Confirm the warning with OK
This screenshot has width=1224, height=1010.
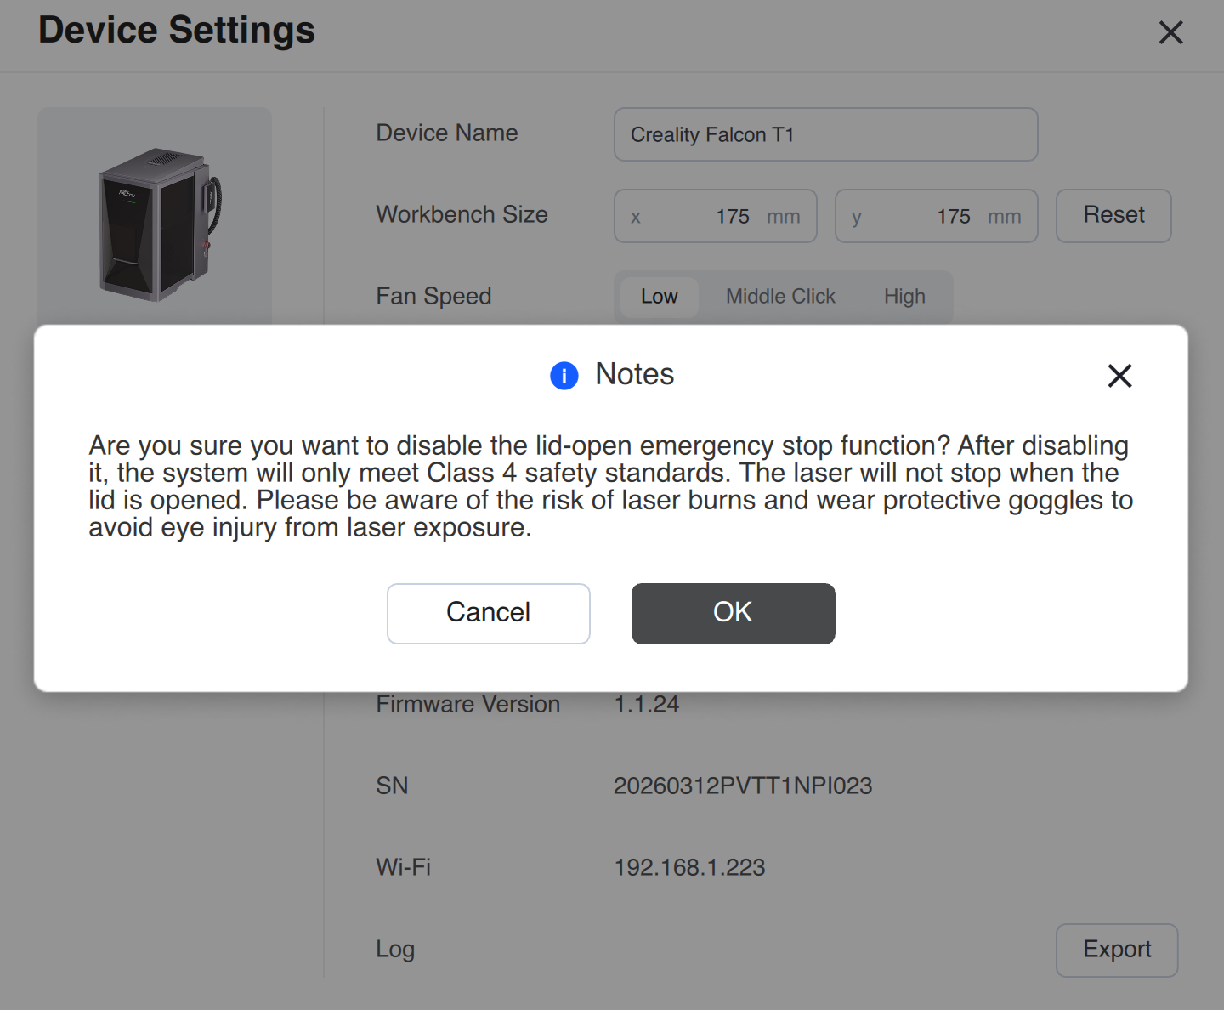click(x=734, y=614)
